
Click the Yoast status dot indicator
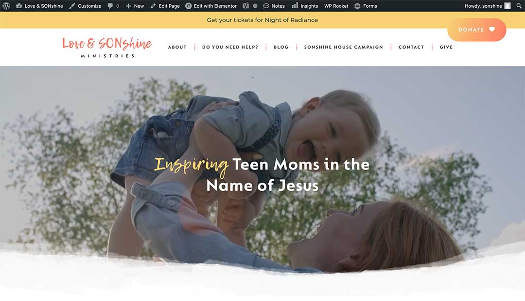255,6
